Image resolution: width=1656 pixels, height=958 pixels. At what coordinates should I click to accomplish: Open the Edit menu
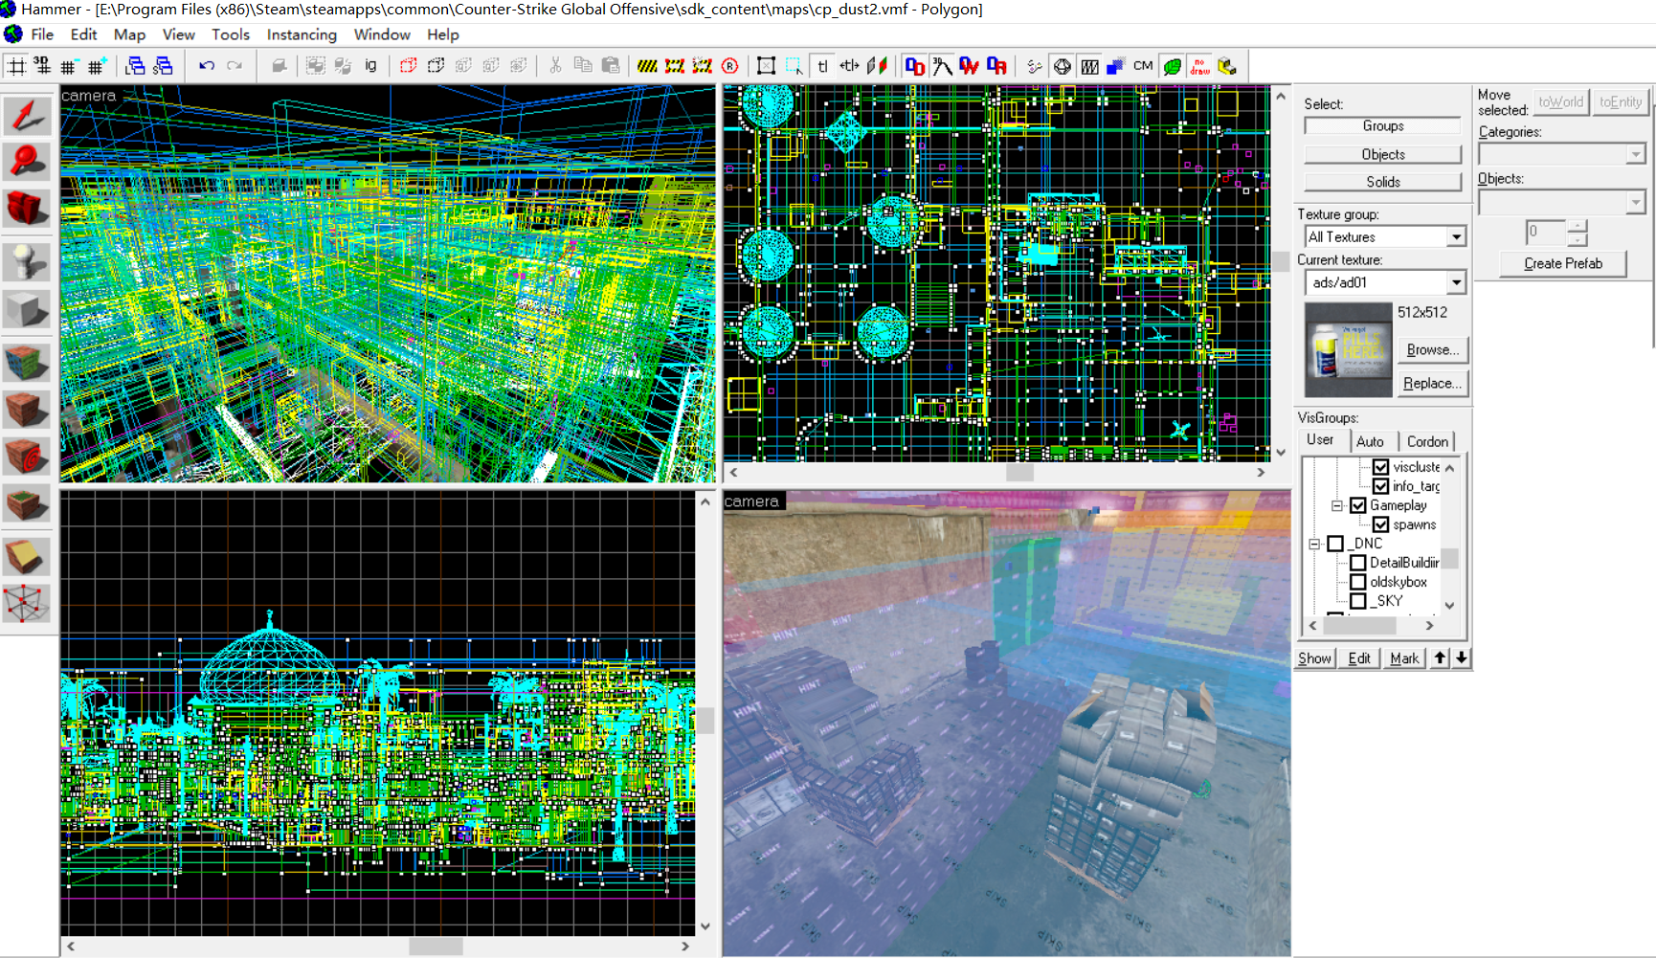click(x=84, y=34)
